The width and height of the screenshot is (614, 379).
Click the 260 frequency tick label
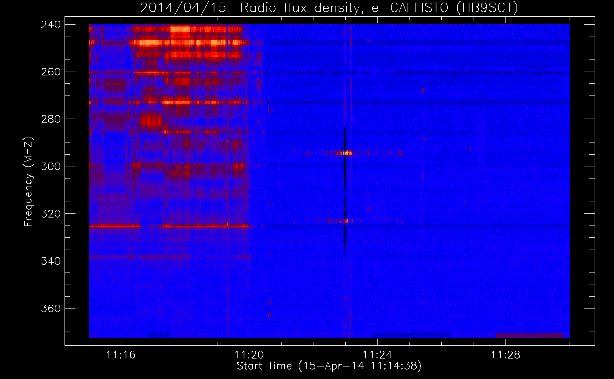tap(51, 72)
